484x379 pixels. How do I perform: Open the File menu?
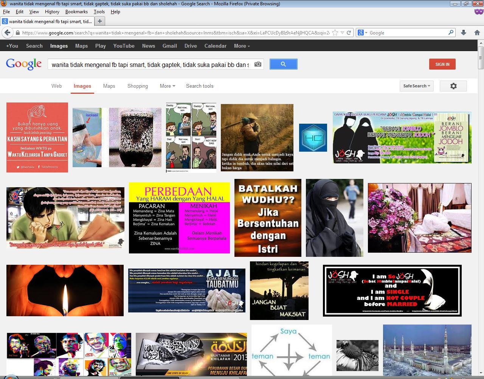[6, 12]
